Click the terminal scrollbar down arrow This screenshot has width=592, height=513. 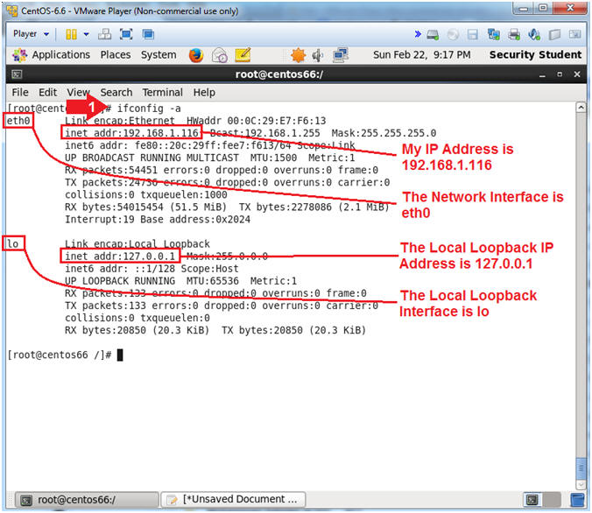581,484
